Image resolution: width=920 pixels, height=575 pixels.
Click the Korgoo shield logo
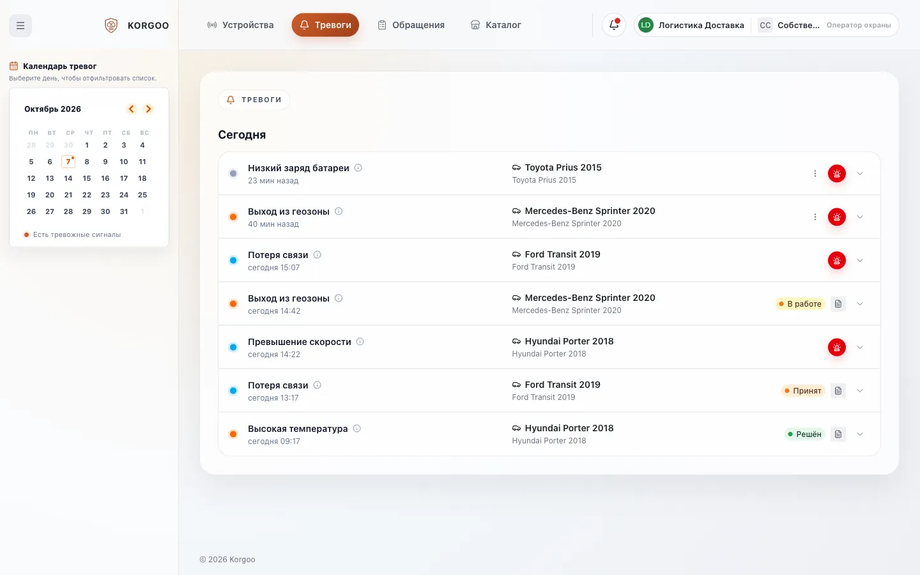(111, 26)
